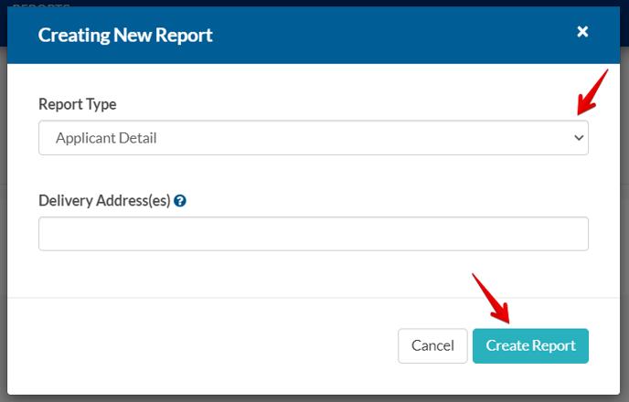Show tooltip from blue question mark icon

point(180,201)
